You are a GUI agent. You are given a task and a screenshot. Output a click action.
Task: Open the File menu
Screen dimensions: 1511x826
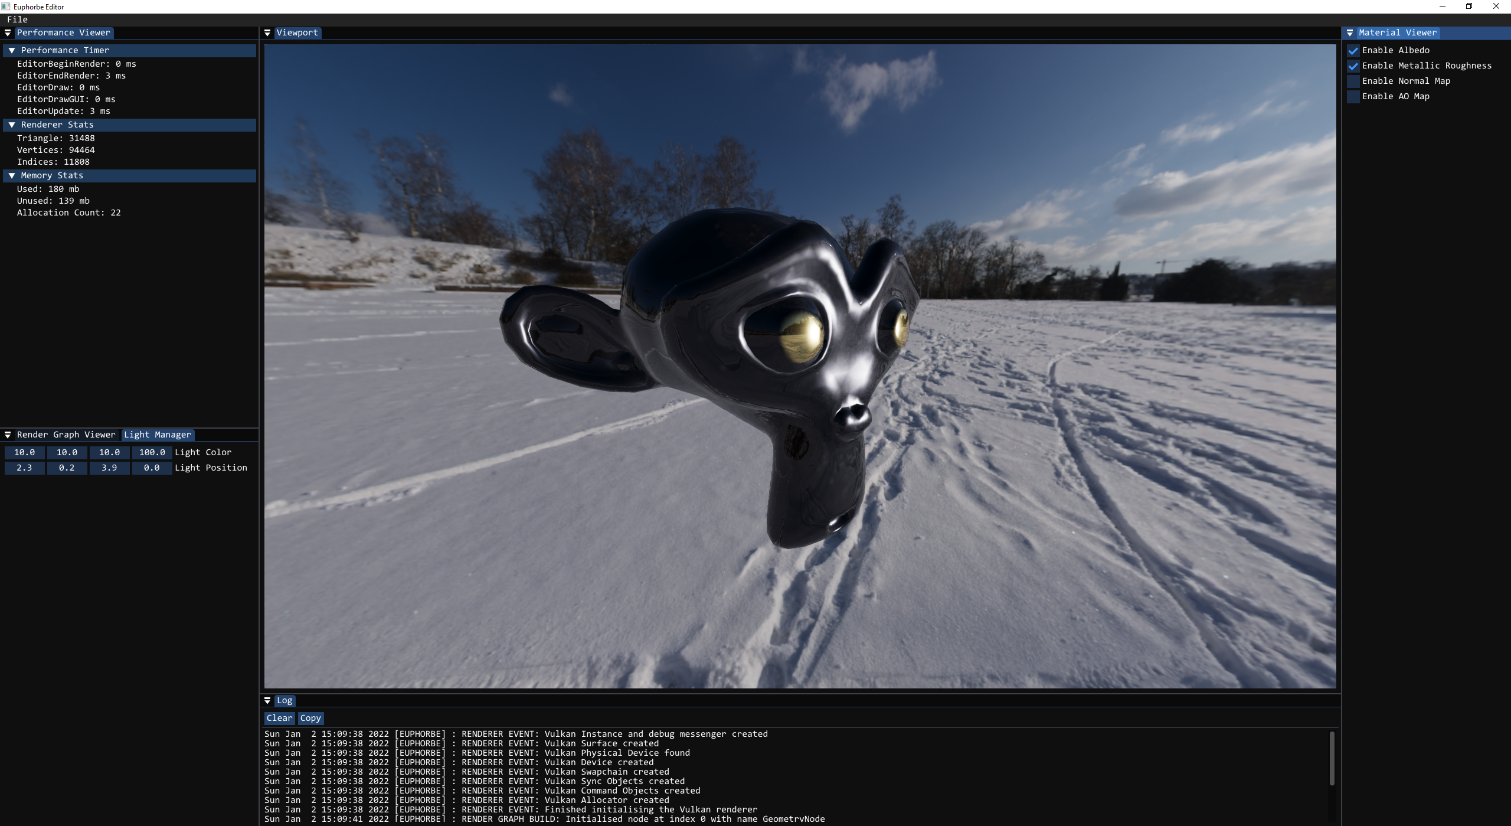(x=17, y=19)
